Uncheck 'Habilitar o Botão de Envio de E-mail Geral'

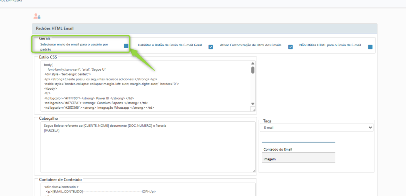click(211, 47)
